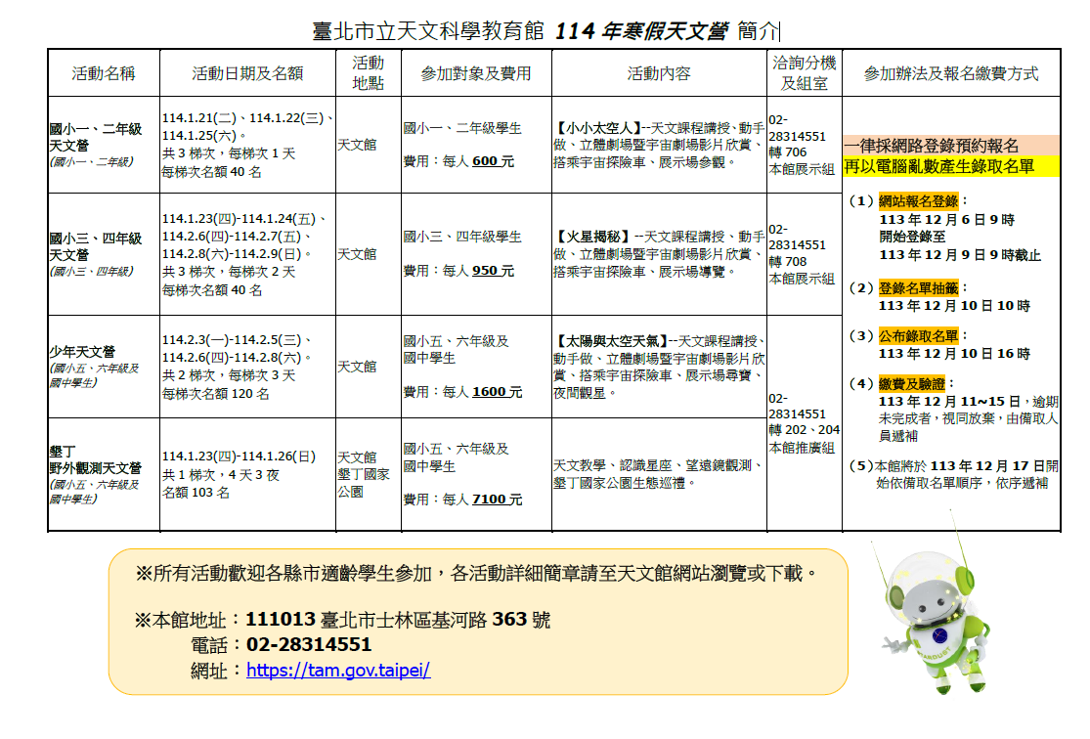1090x739 pixels.
Task: Click the 活動內容 column header
Action: tap(659, 73)
